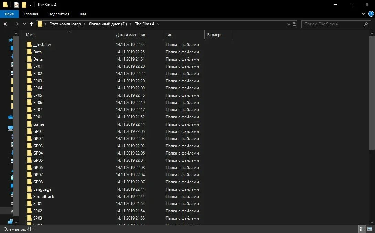Click the EP03 folder name
Viewport: 375px width, 233px height.
coord(37,81)
